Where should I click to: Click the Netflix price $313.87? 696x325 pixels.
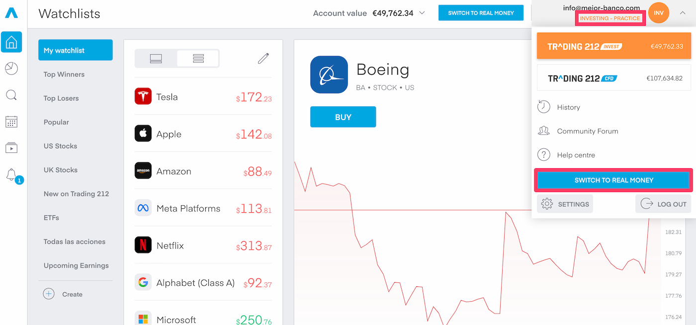[254, 246]
